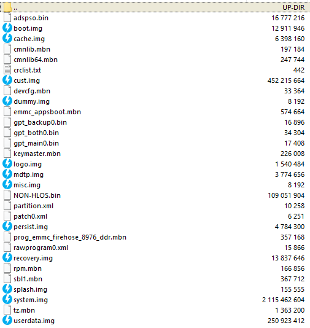
Task: Click the dummy.img lightning file icon
Action: [7, 101]
